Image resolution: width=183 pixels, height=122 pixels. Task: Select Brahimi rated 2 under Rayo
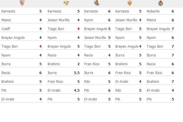click(x=54, y=64)
